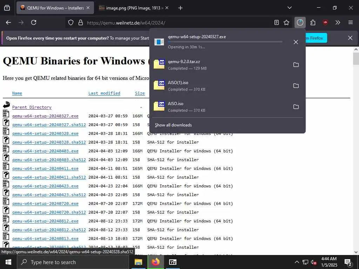Download qemu-w64-setup-20240327.exe link
This screenshot has width=359, height=269.
[45, 116]
